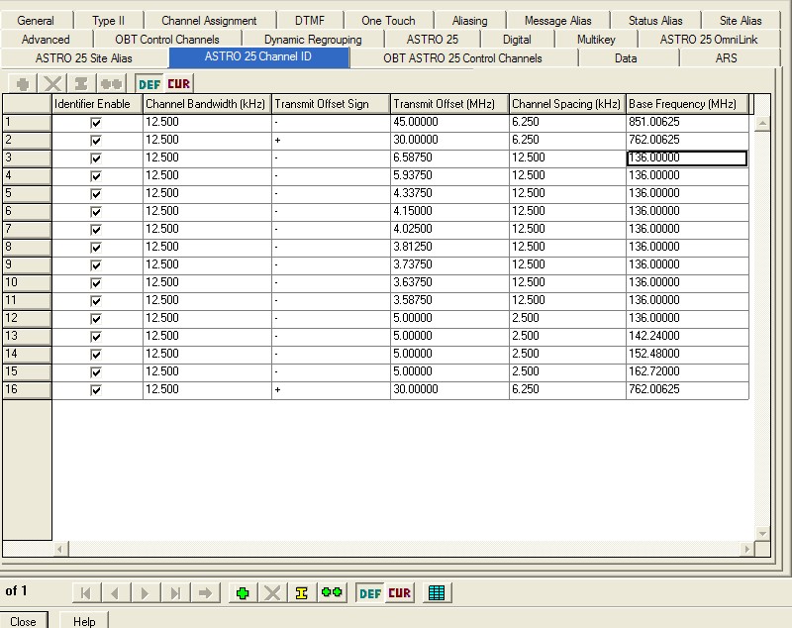Open the ASTRO 25 OmniLink tab
Viewport: 792px width, 628px height.
[x=709, y=40]
